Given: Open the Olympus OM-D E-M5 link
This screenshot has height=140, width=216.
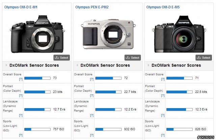Looking at the screenshot, I should click(x=163, y=7).
